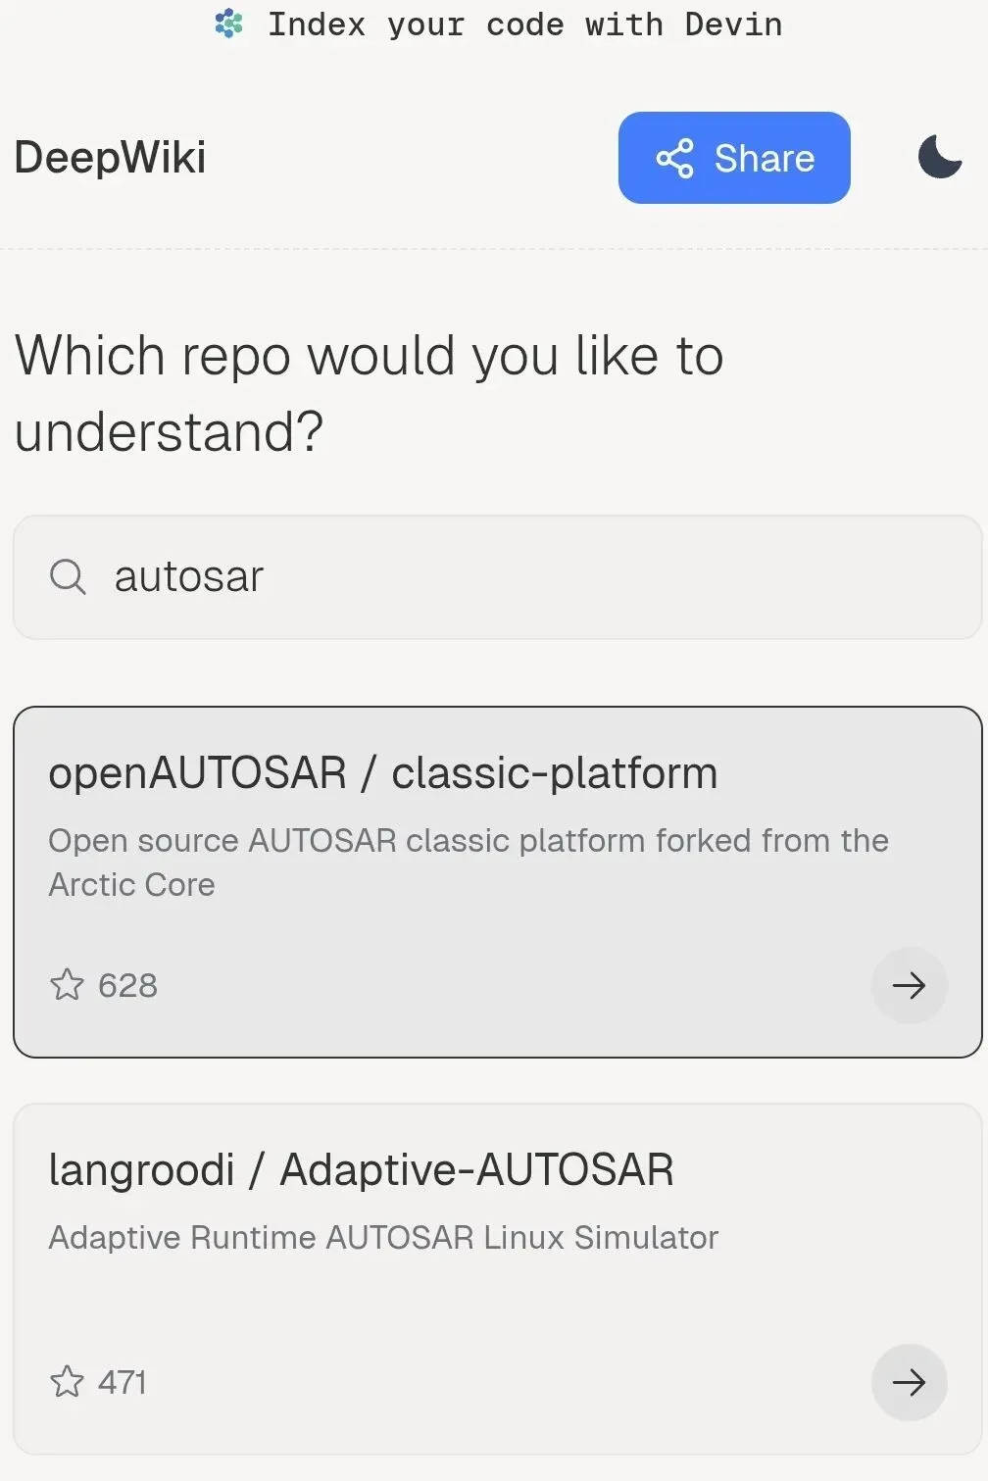This screenshot has width=988, height=1481.
Task: Click the Share button label
Action: point(764,158)
